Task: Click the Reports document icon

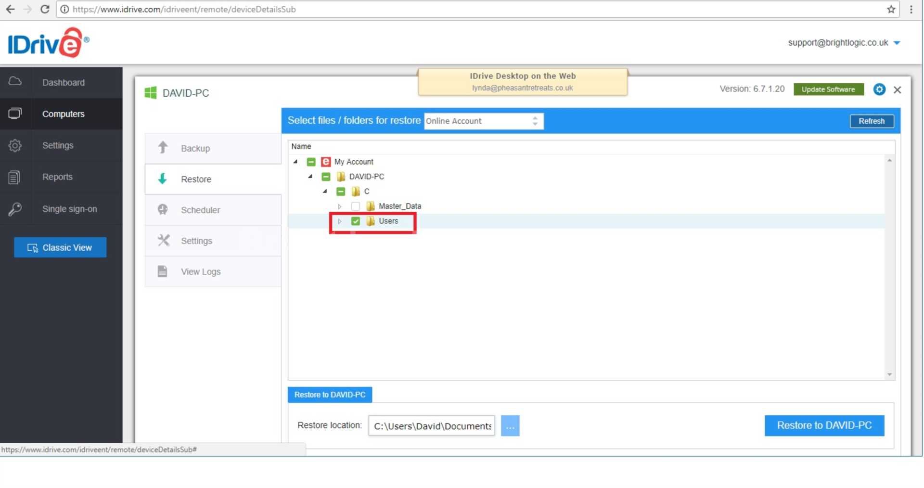Action: pyautogui.click(x=14, y=177)
